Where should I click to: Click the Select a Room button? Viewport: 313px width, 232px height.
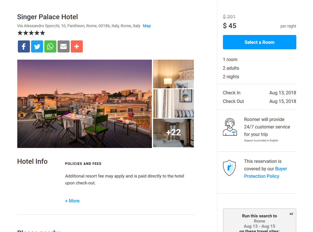pos(259,42)
